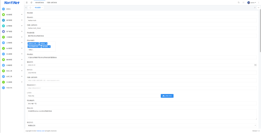The height and width of the screenshot is (133, 261).
Task: Expand the 系统管理 sidebar menu
Action: (22, 15)
